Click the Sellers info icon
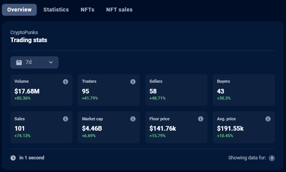 (201, 82)
